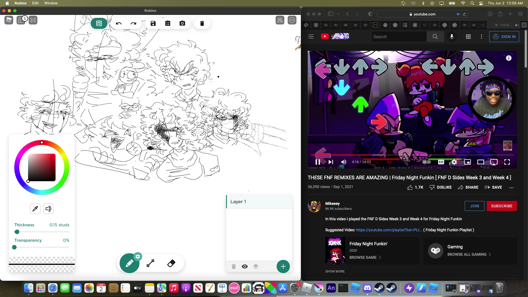The height and width of the screenshot is (297, 528).
Task: Save the drawing with floppy icon
Action: pos(153,23)
